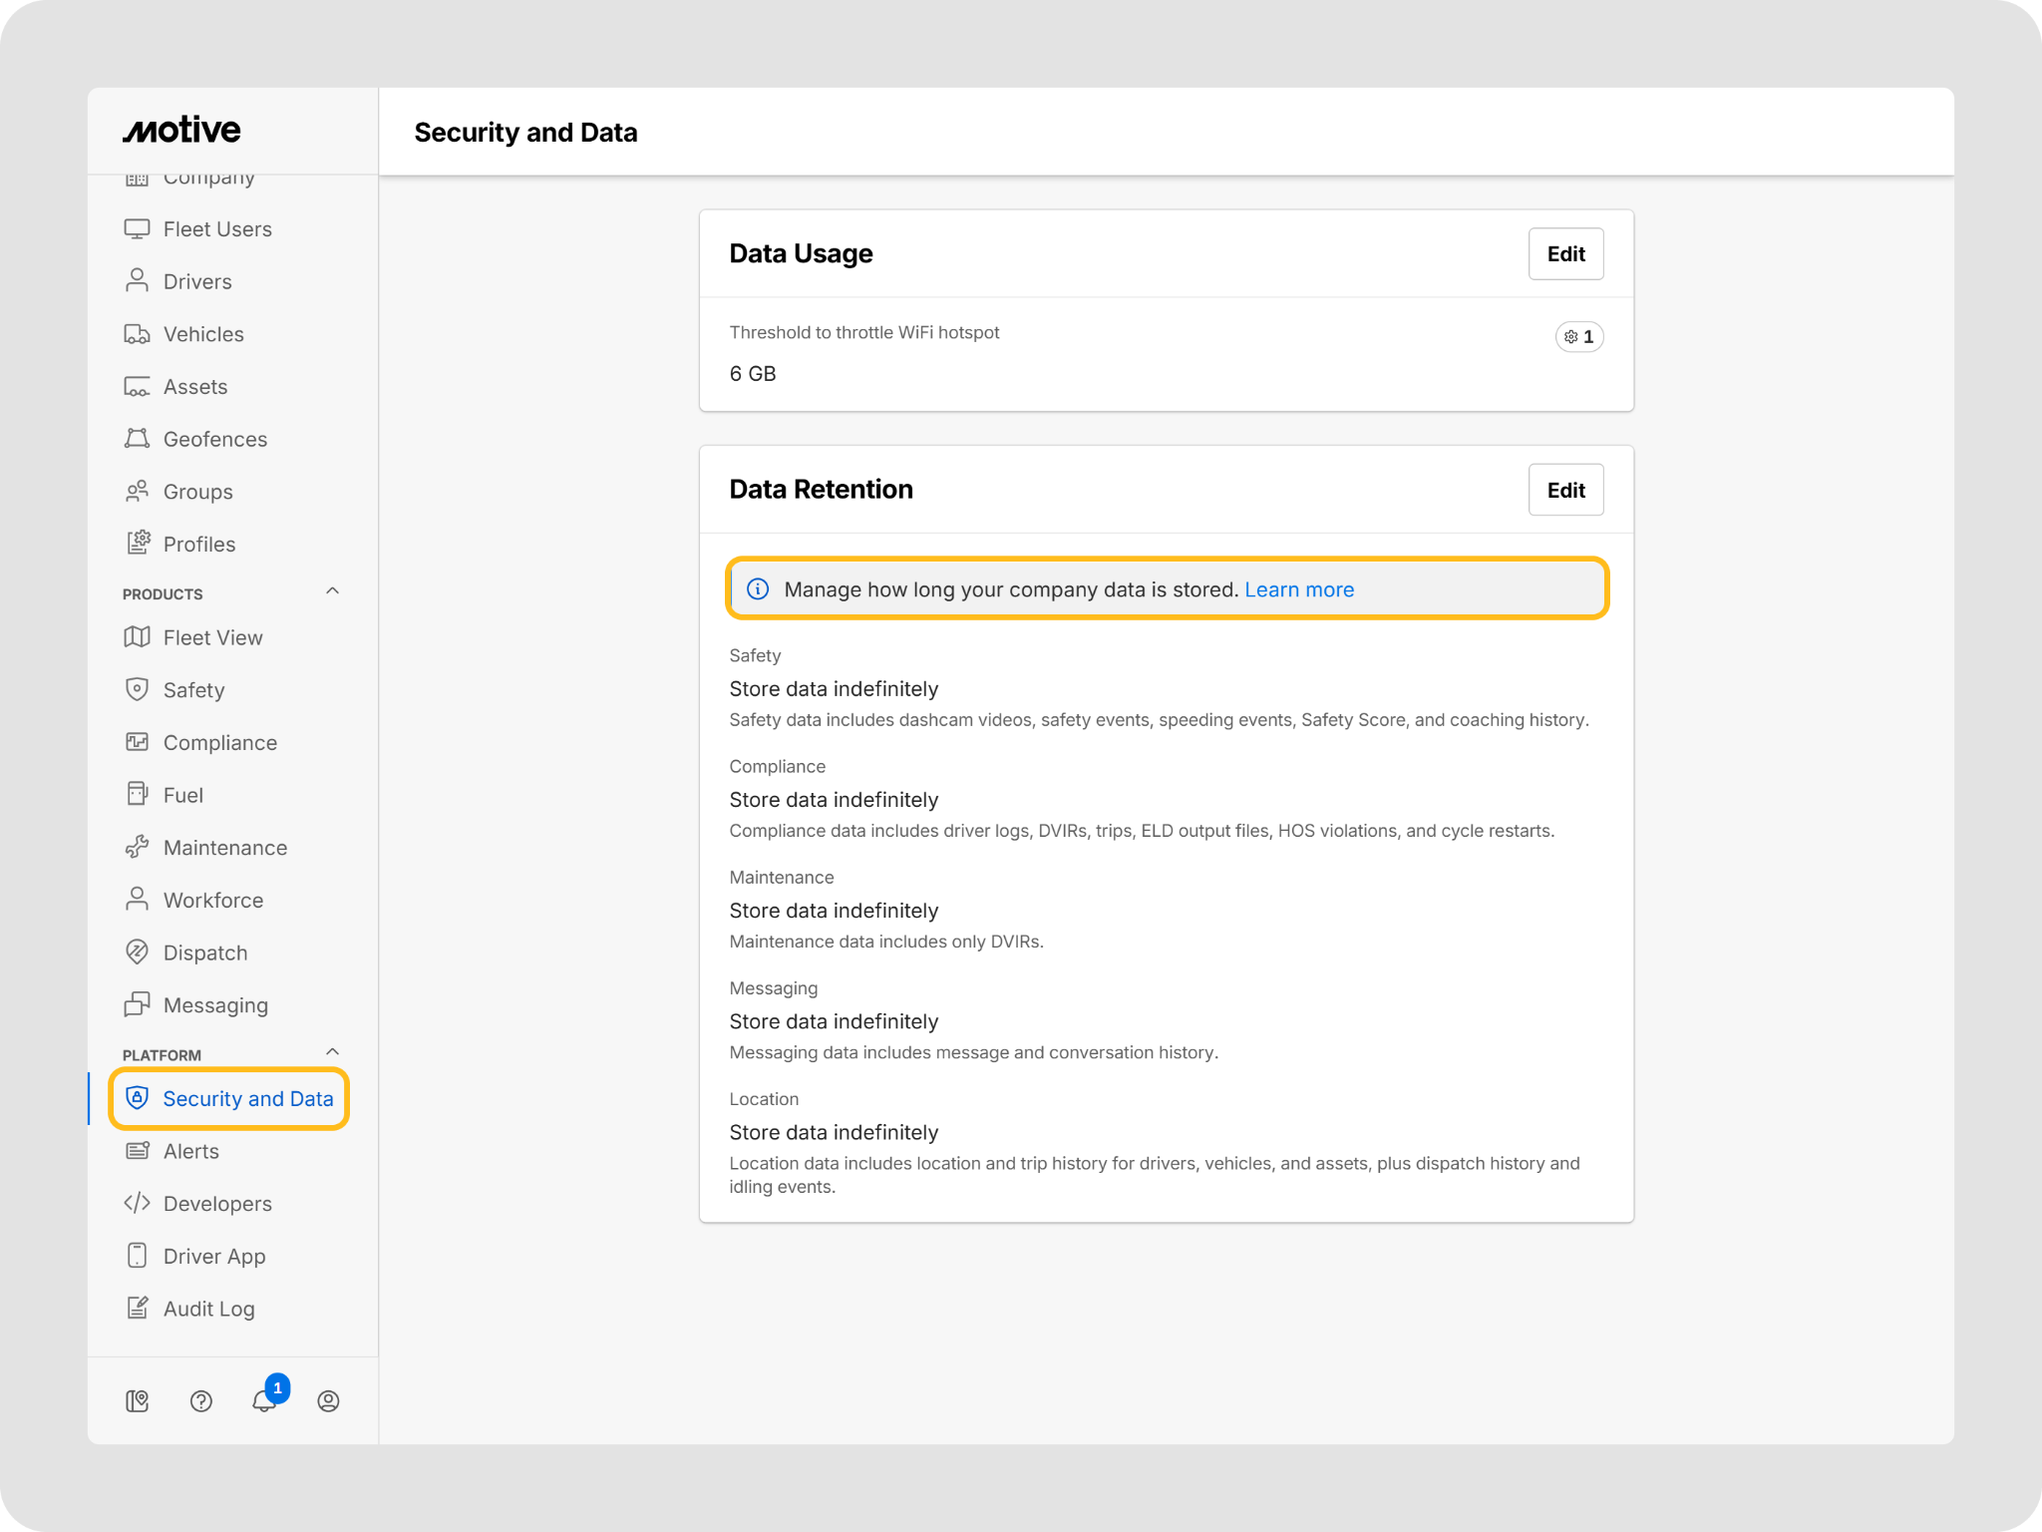Select Fleet View menu item
This screenshot has width=2042, height=1532.
(212, 637)
